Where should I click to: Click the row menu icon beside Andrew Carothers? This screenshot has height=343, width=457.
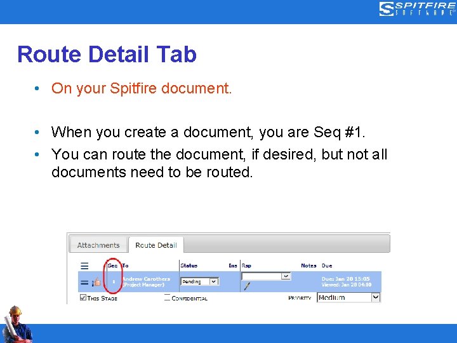pyautogui.click(x=84, y=282)
